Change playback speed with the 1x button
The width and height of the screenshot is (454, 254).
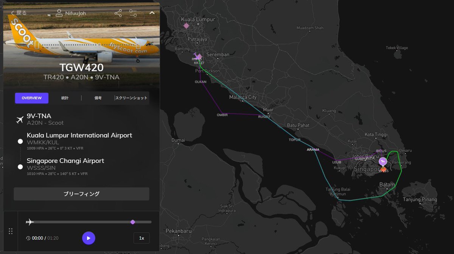point(141,238)
